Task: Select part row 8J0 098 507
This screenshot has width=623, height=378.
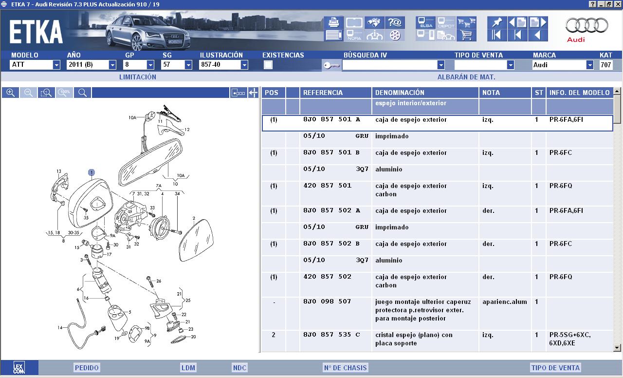Action: 437,314
